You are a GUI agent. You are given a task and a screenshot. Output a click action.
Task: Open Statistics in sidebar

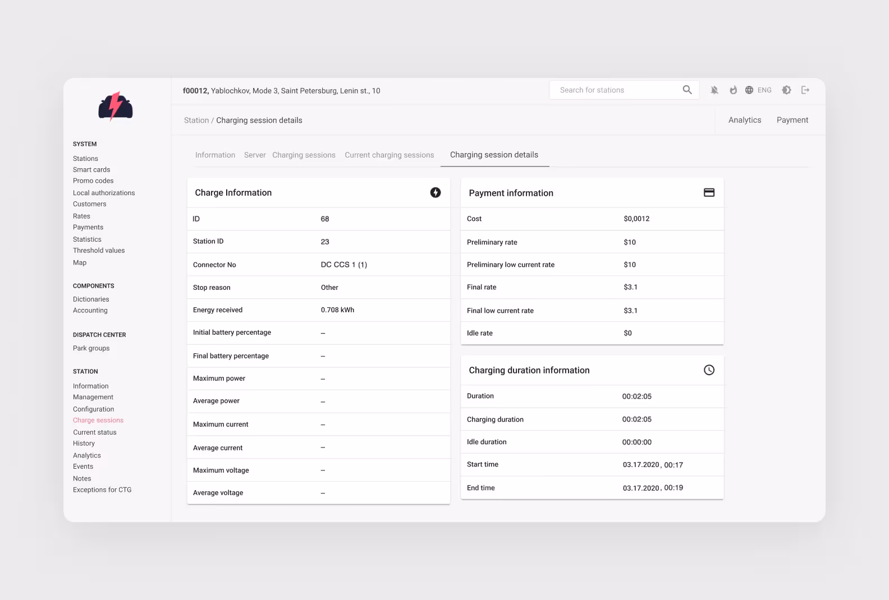[x=87, y=239]
